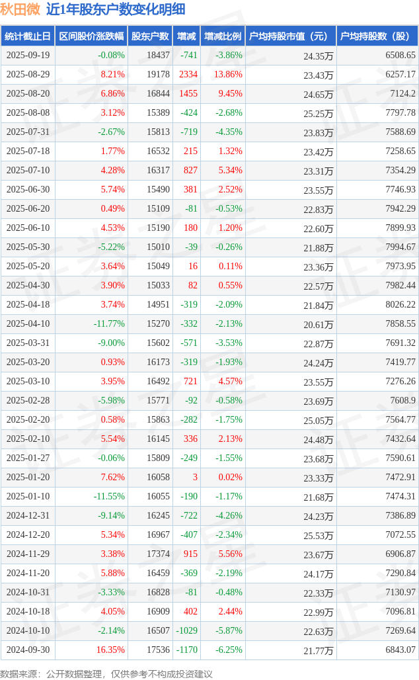Screen dimensions: 419x680
Task: Select the 8026.22 average shares cell
Action: 400,305
